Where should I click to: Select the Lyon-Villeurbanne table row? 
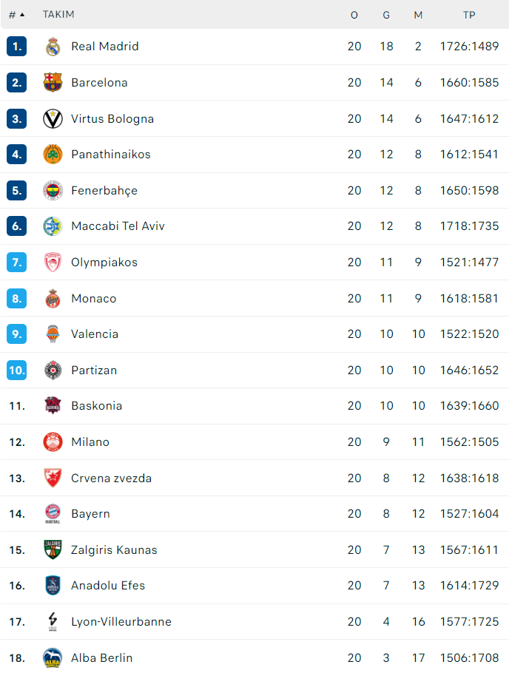(x=254, y=621)
